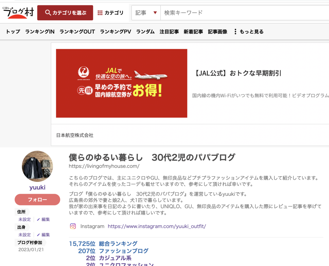Click the JAL red advertisement banner image
This screenshot has width=329, height=266.
click(x=121, y=83)
